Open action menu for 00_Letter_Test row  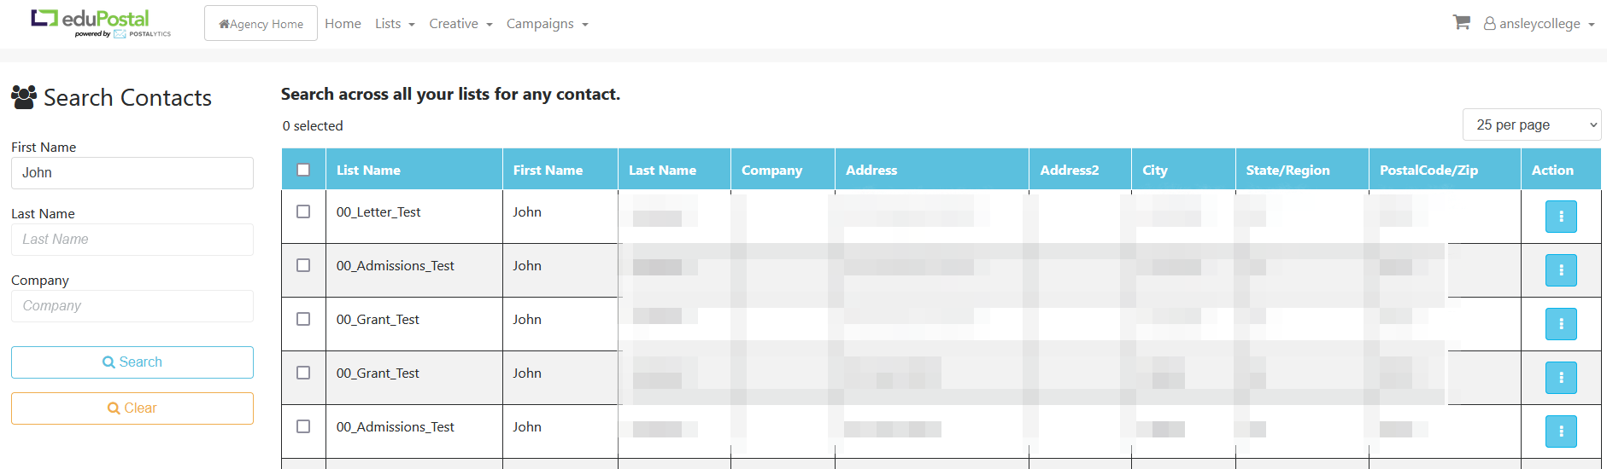(x=1561, y=217)
